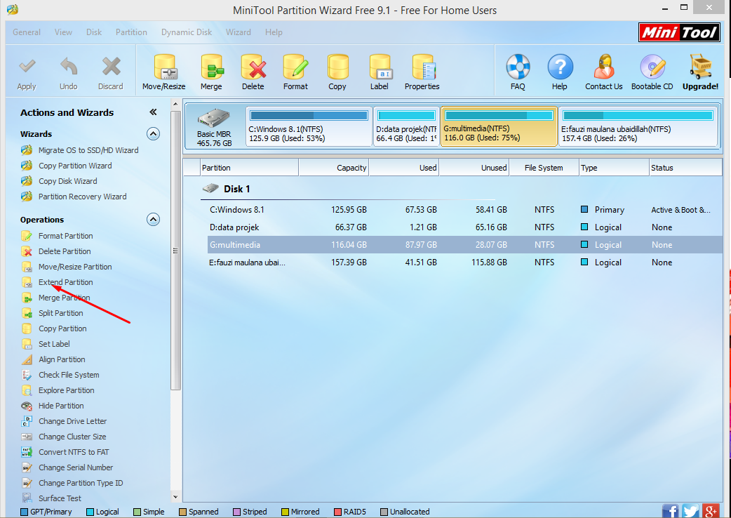Collapse the Operations section
This screenshot has height=518, width=731.
coord(154,220)
